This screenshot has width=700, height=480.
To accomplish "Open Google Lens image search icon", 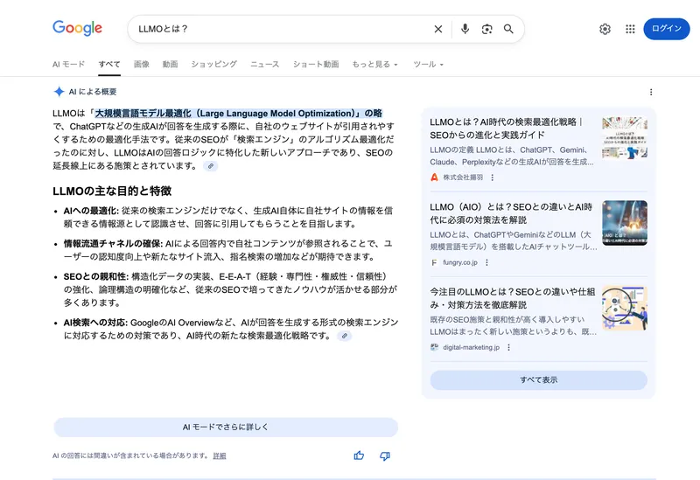I will click(486, 29).
